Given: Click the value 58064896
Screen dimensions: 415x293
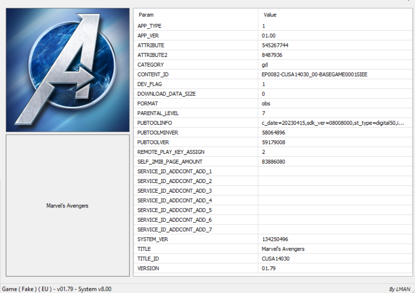Looking at the screenshot, I should (273, 133).
